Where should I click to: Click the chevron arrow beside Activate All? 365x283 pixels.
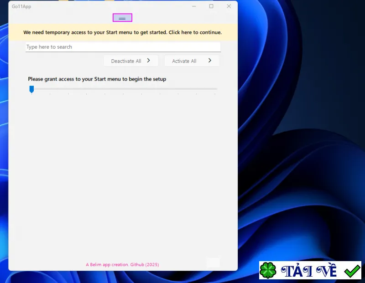coord(210,61)
